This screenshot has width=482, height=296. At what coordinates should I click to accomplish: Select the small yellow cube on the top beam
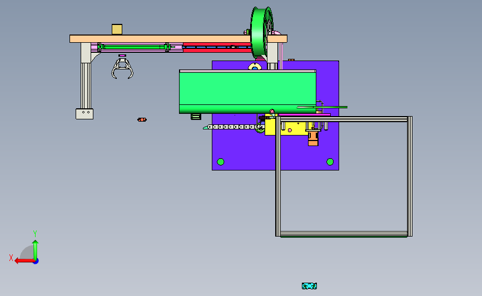coord(117,29)
